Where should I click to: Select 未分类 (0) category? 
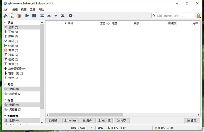coord(22,94)
